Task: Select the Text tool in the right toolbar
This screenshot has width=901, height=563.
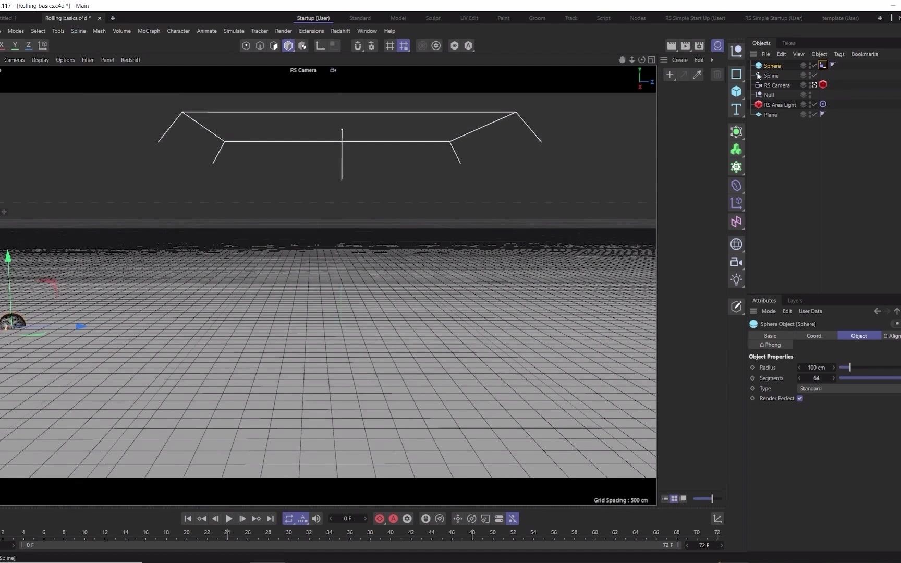Action: 736,109
